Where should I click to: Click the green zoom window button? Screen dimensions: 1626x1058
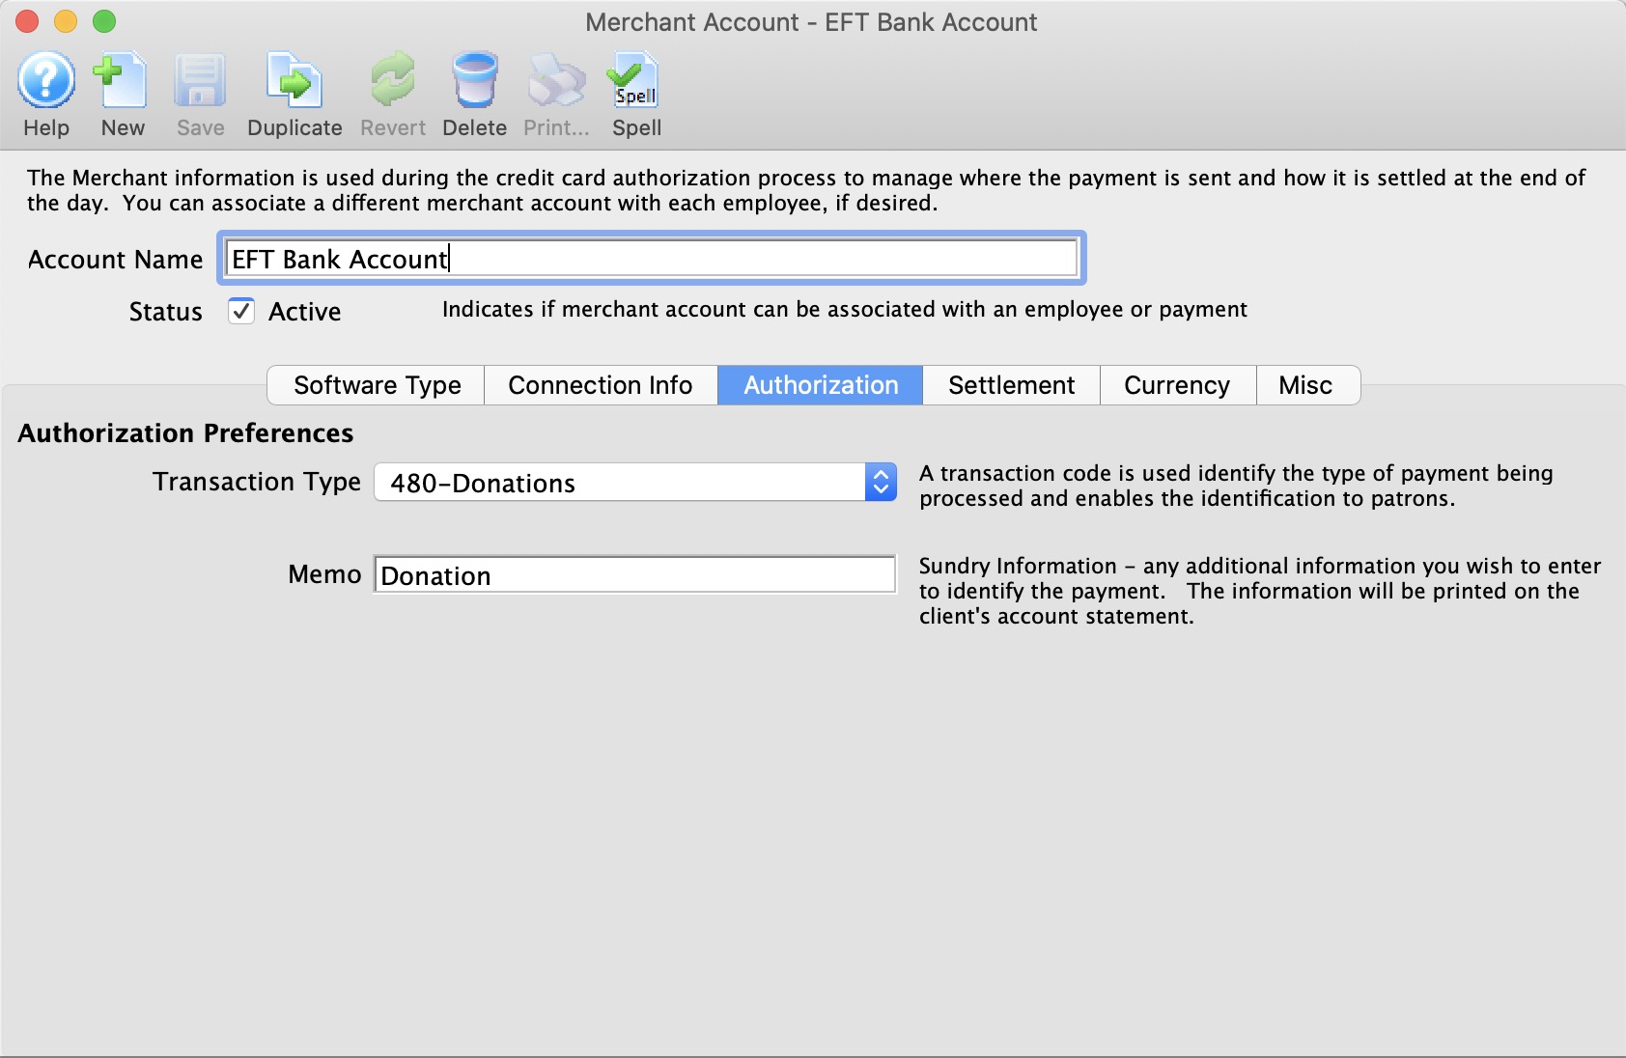(x=104, y=20)
